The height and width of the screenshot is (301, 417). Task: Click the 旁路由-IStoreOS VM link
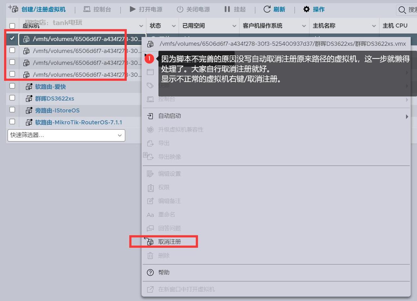pos(57,111)
